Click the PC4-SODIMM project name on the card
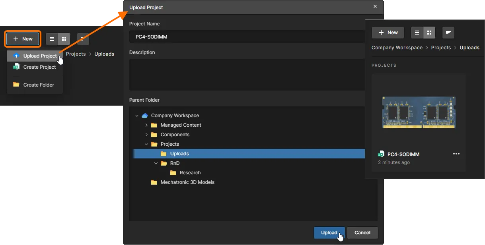Image resolution: width=485 pixels, height=245 pixels. [x=403, y=154]
